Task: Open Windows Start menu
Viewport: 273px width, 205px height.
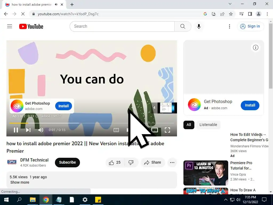Action: point(6,200)
